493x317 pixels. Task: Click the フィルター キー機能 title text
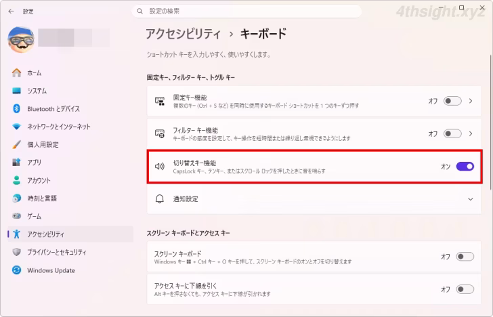pyautogui.click(x=195, y=130)
